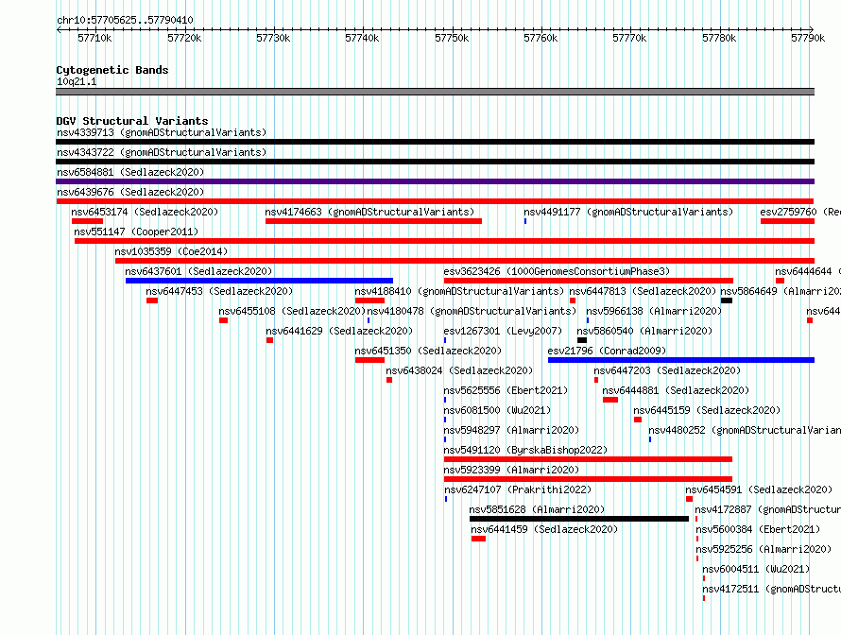
Task: Click nsv5966138 Almarri2020 label
Action: tap(654, 311)
